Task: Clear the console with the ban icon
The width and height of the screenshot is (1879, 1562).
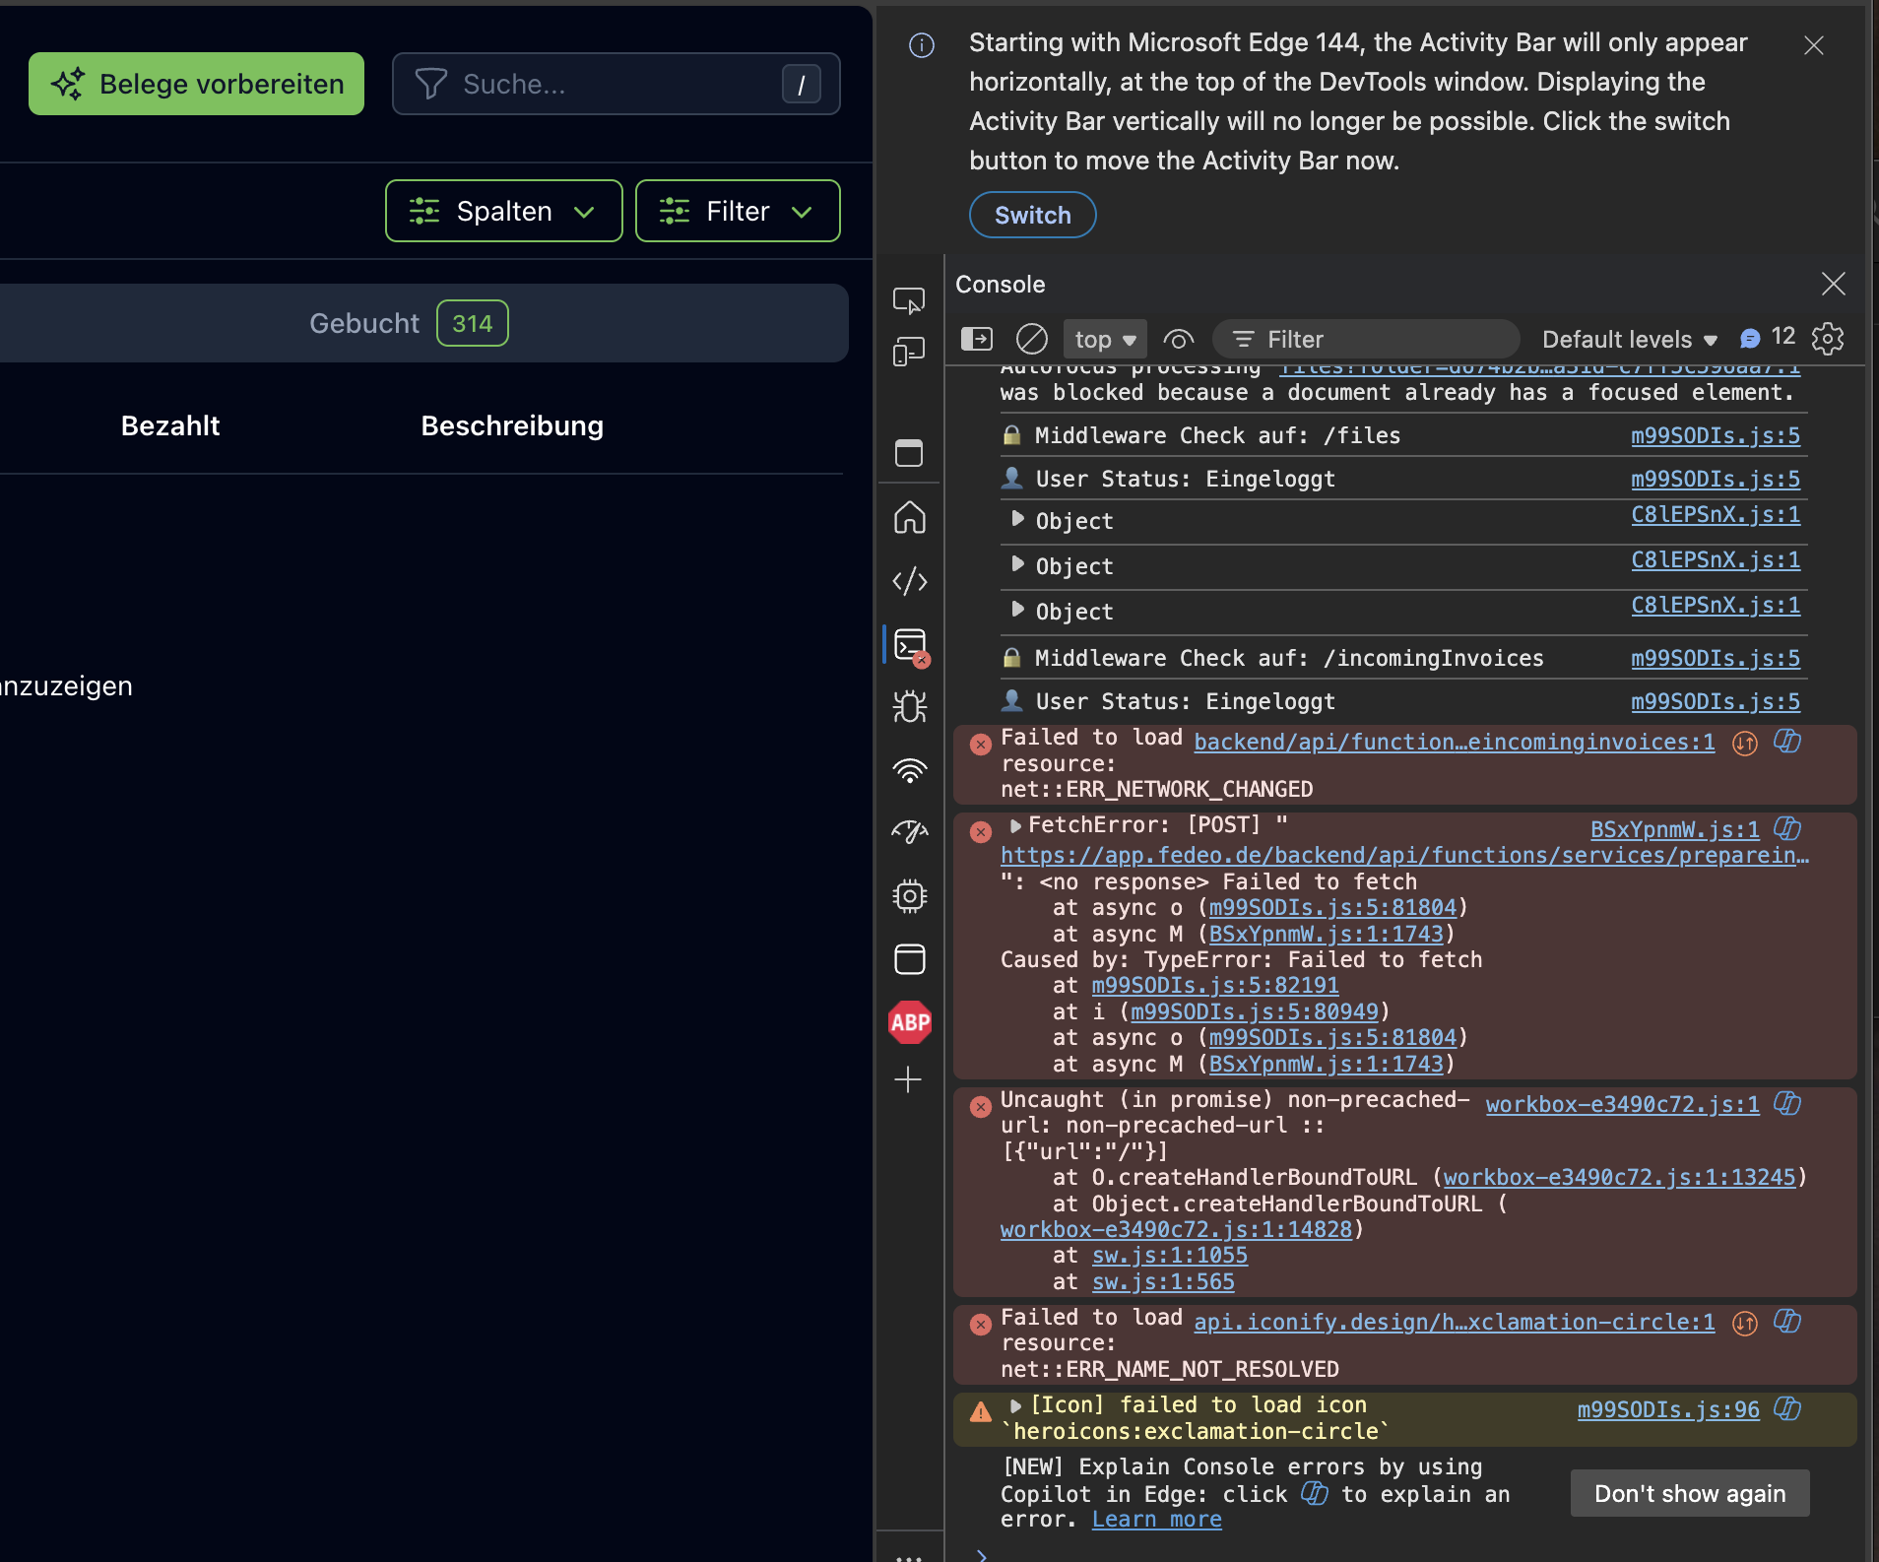Action: (1031, 340)
